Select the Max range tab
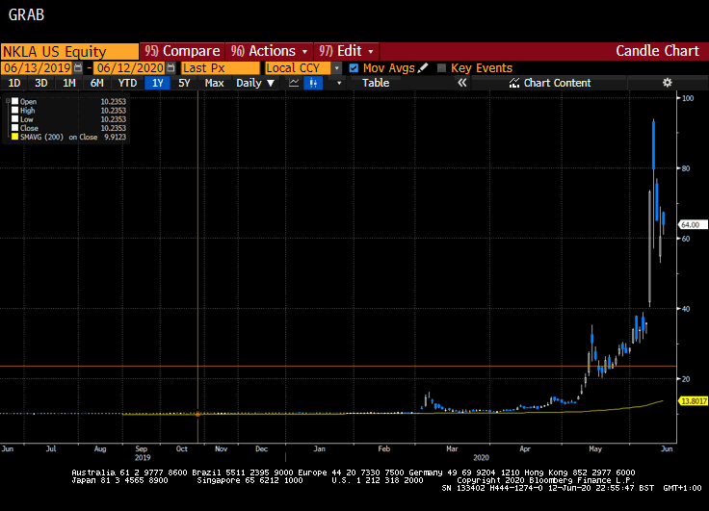The width and height of the screenshot is (709, 511). click(214, 83)
